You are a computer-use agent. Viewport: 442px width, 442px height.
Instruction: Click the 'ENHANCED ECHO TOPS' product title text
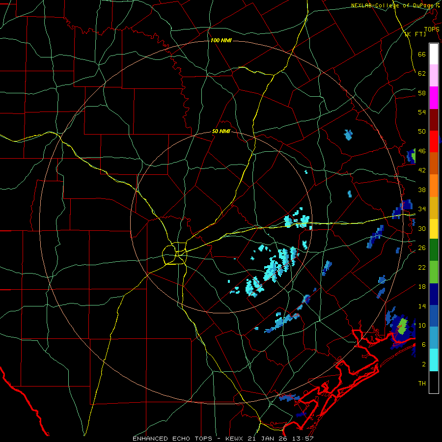click(x=172, y=439)
